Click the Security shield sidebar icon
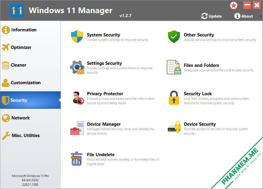This screenshot has width=263, height=189. click(6, 100)
